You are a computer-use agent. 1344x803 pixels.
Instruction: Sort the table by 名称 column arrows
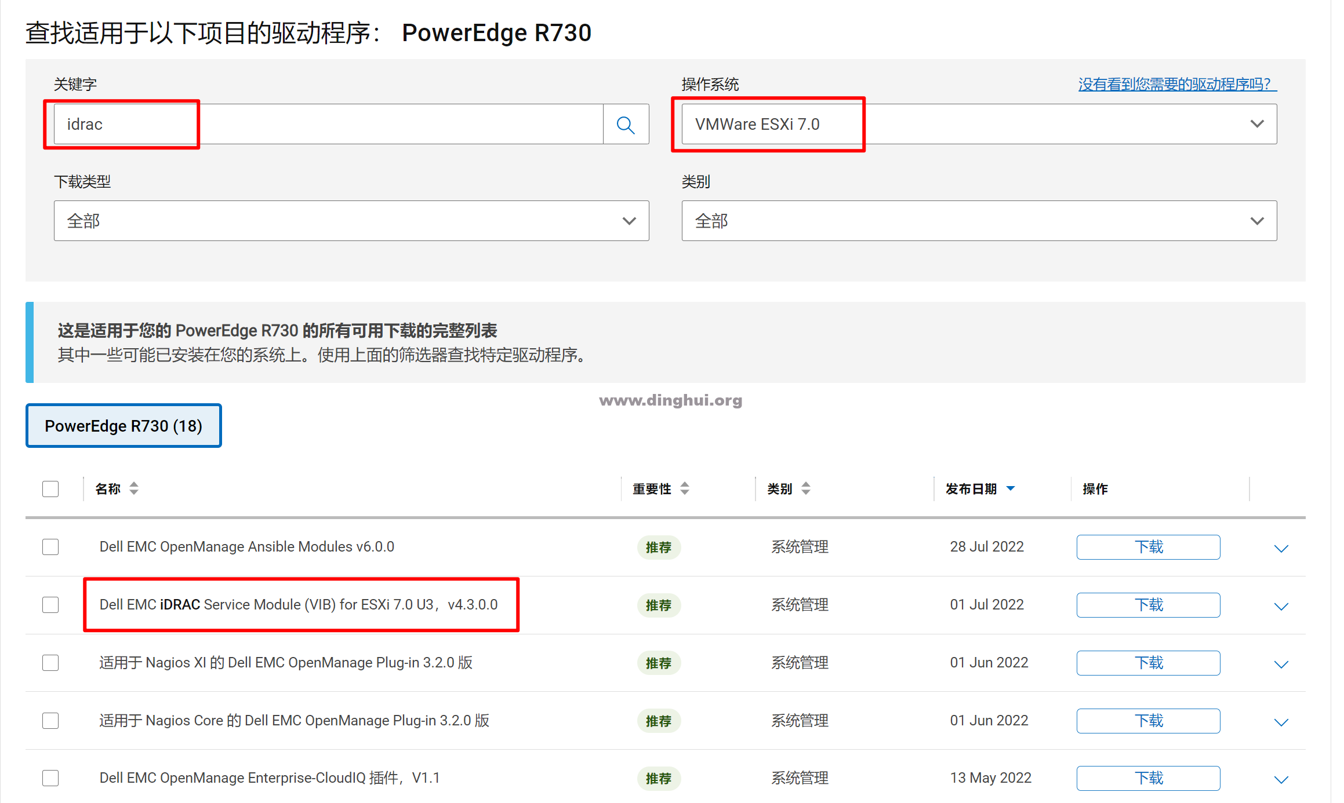coord(134,488)
